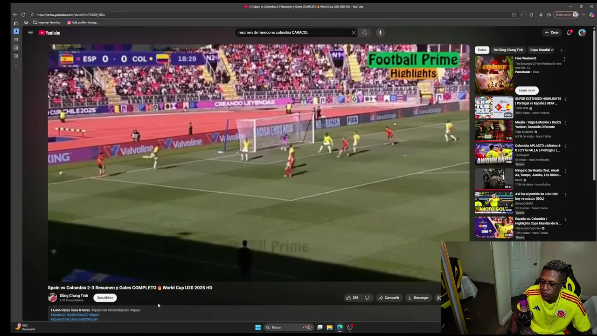Click the video player to pause

pos(258,163)
